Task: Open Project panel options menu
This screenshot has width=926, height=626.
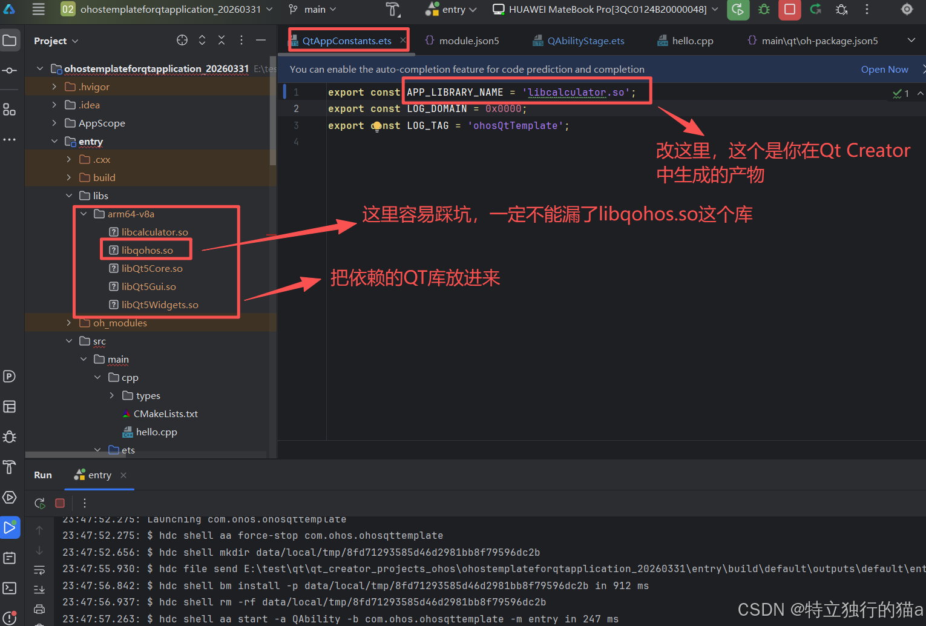Action: pos(241,40)
